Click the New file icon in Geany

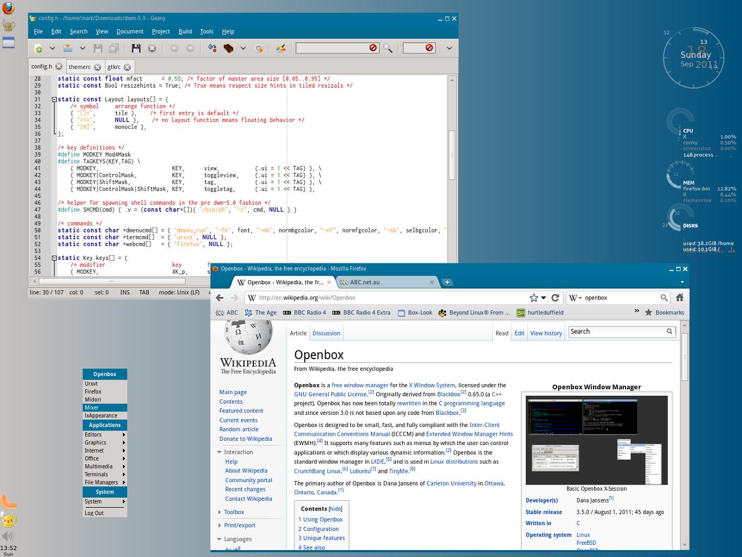pos(38,48)
